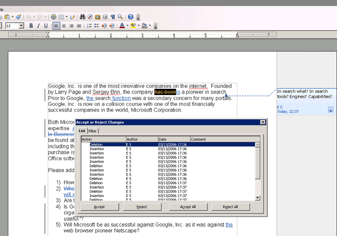Open Highlighting color dropdown arrow

point(139,26)
